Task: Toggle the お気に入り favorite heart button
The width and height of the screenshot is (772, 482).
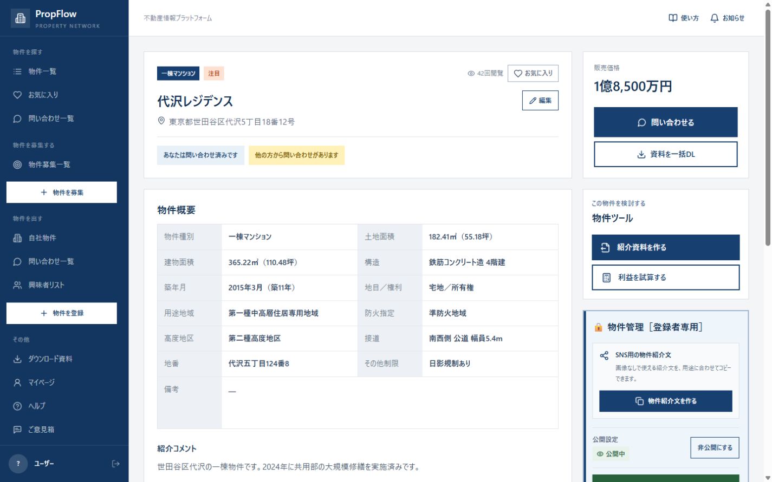Action: click(x=533, y=74)
